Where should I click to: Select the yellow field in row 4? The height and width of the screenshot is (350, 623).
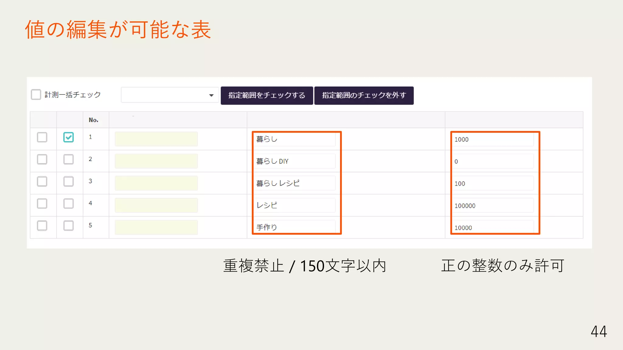coord(156,205)
